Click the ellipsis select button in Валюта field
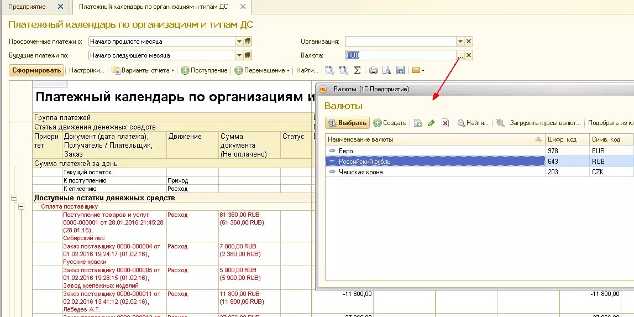The image size is (634, 317). click(460, 55)
